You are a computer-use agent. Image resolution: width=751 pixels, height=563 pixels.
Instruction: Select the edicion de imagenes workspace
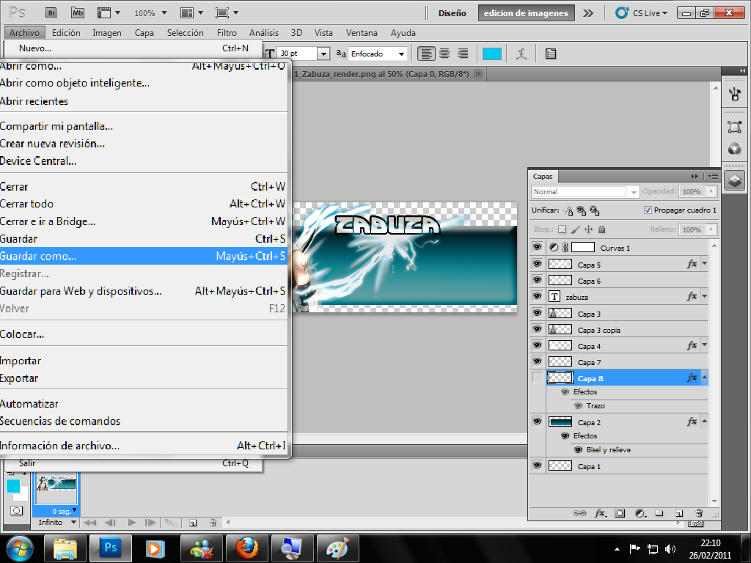(526, 13)
